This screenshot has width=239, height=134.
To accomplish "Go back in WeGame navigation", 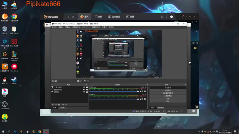I will coord(68,17).
